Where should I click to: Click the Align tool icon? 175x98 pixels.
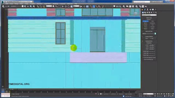(120, 7)
